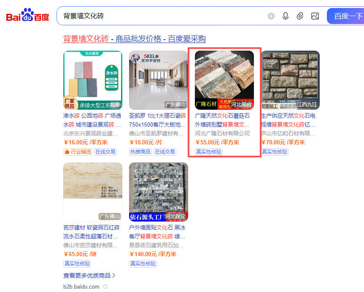Open 户外墙面贴文化石 product title link

[x=157, y=232]
